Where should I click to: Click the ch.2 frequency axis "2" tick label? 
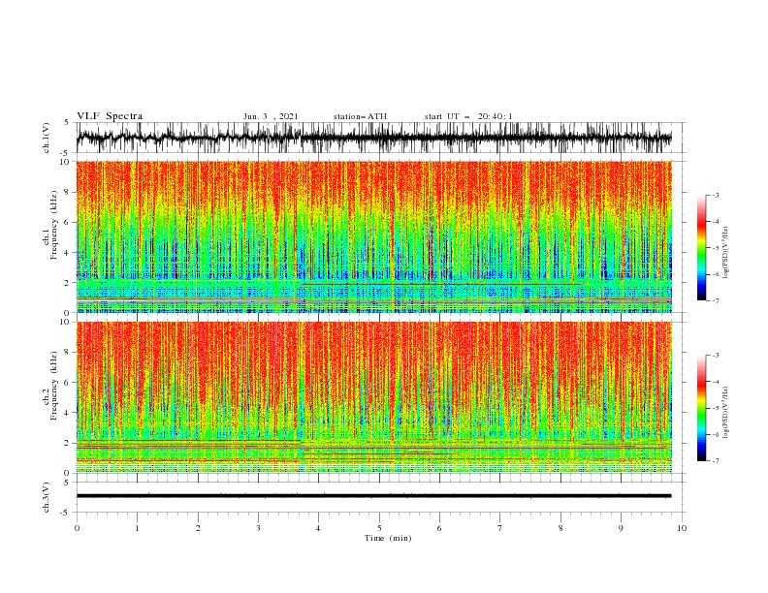click(x=67, y=443)
